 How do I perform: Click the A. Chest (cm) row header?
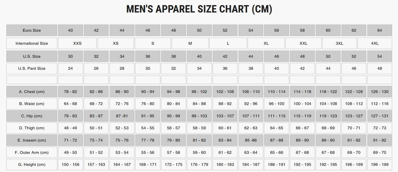tap(32, 92)
